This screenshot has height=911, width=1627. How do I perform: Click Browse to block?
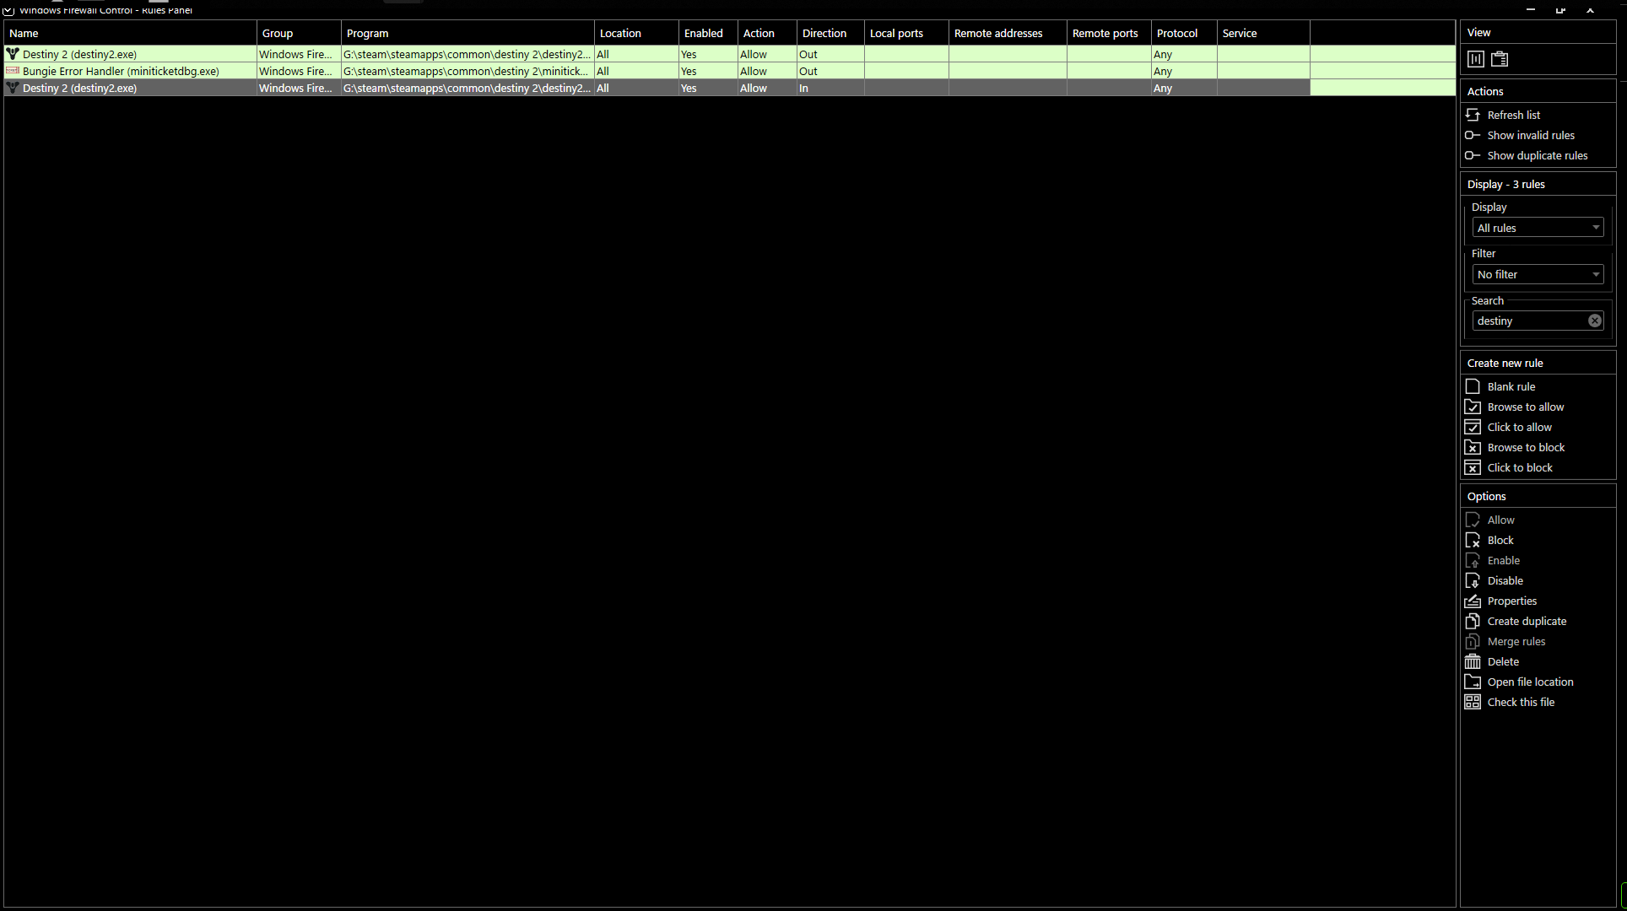pos(1525,447)
